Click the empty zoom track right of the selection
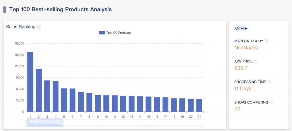292x131 pixels. [133, 123]
